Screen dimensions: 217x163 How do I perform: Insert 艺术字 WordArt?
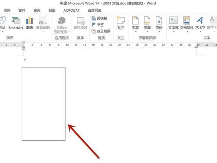pyautogui.click(x=201, y=23)
